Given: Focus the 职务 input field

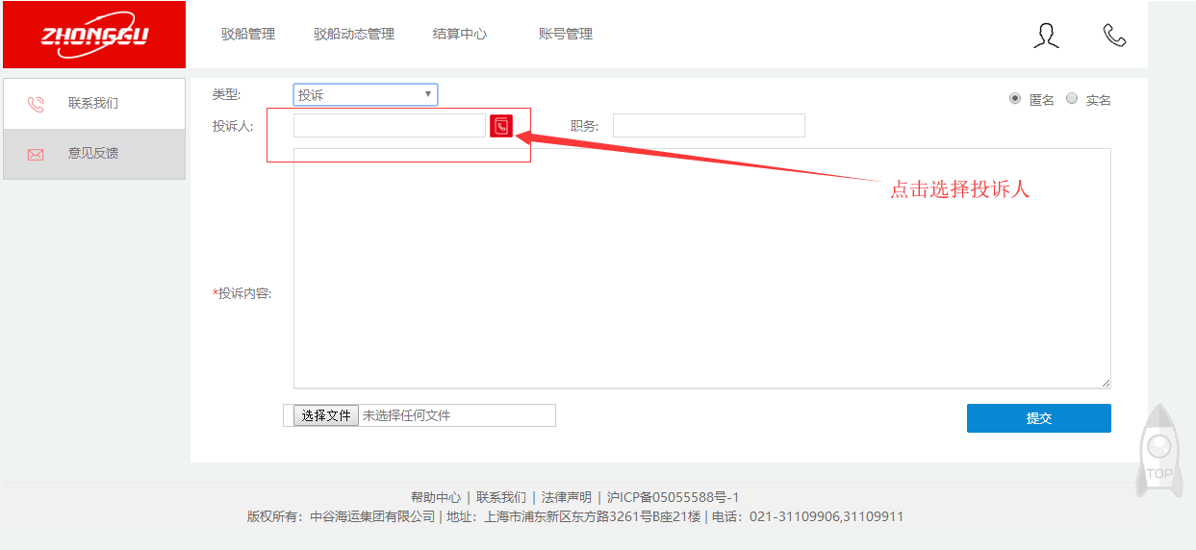Looking at the screenshot, I should coord(709,126).
